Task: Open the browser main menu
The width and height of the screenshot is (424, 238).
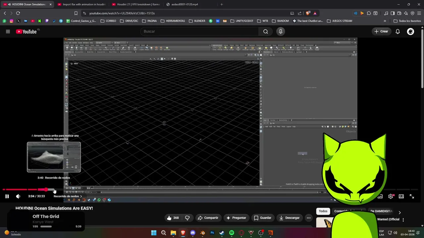Action: pyautogui.click(x=419, y=13)
